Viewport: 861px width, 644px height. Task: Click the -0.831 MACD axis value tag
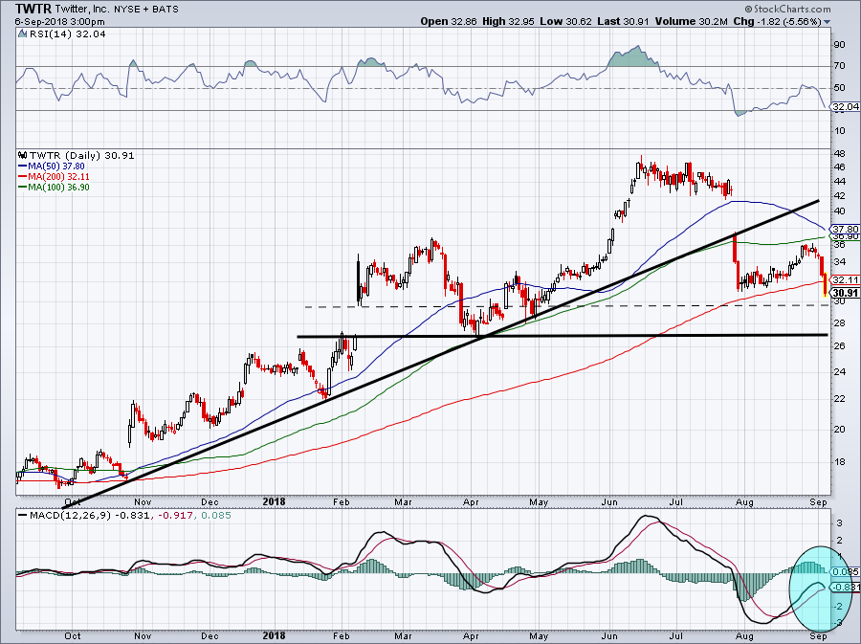(x=846, y=588)
